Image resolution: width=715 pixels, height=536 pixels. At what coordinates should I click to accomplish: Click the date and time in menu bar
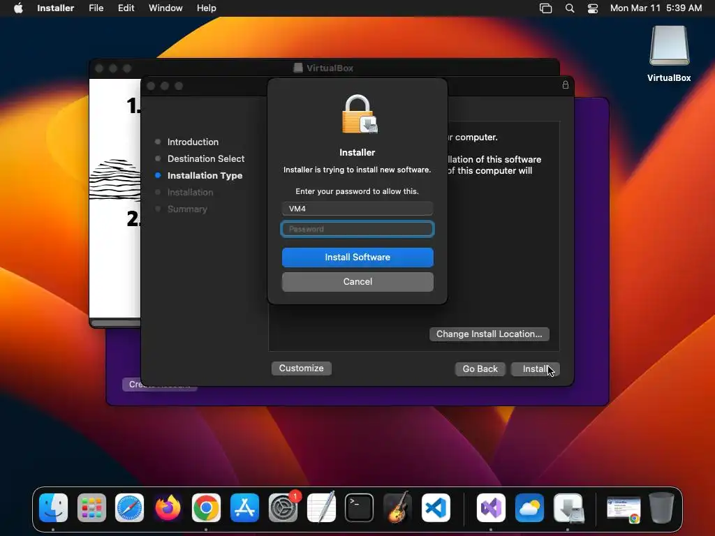656,8
